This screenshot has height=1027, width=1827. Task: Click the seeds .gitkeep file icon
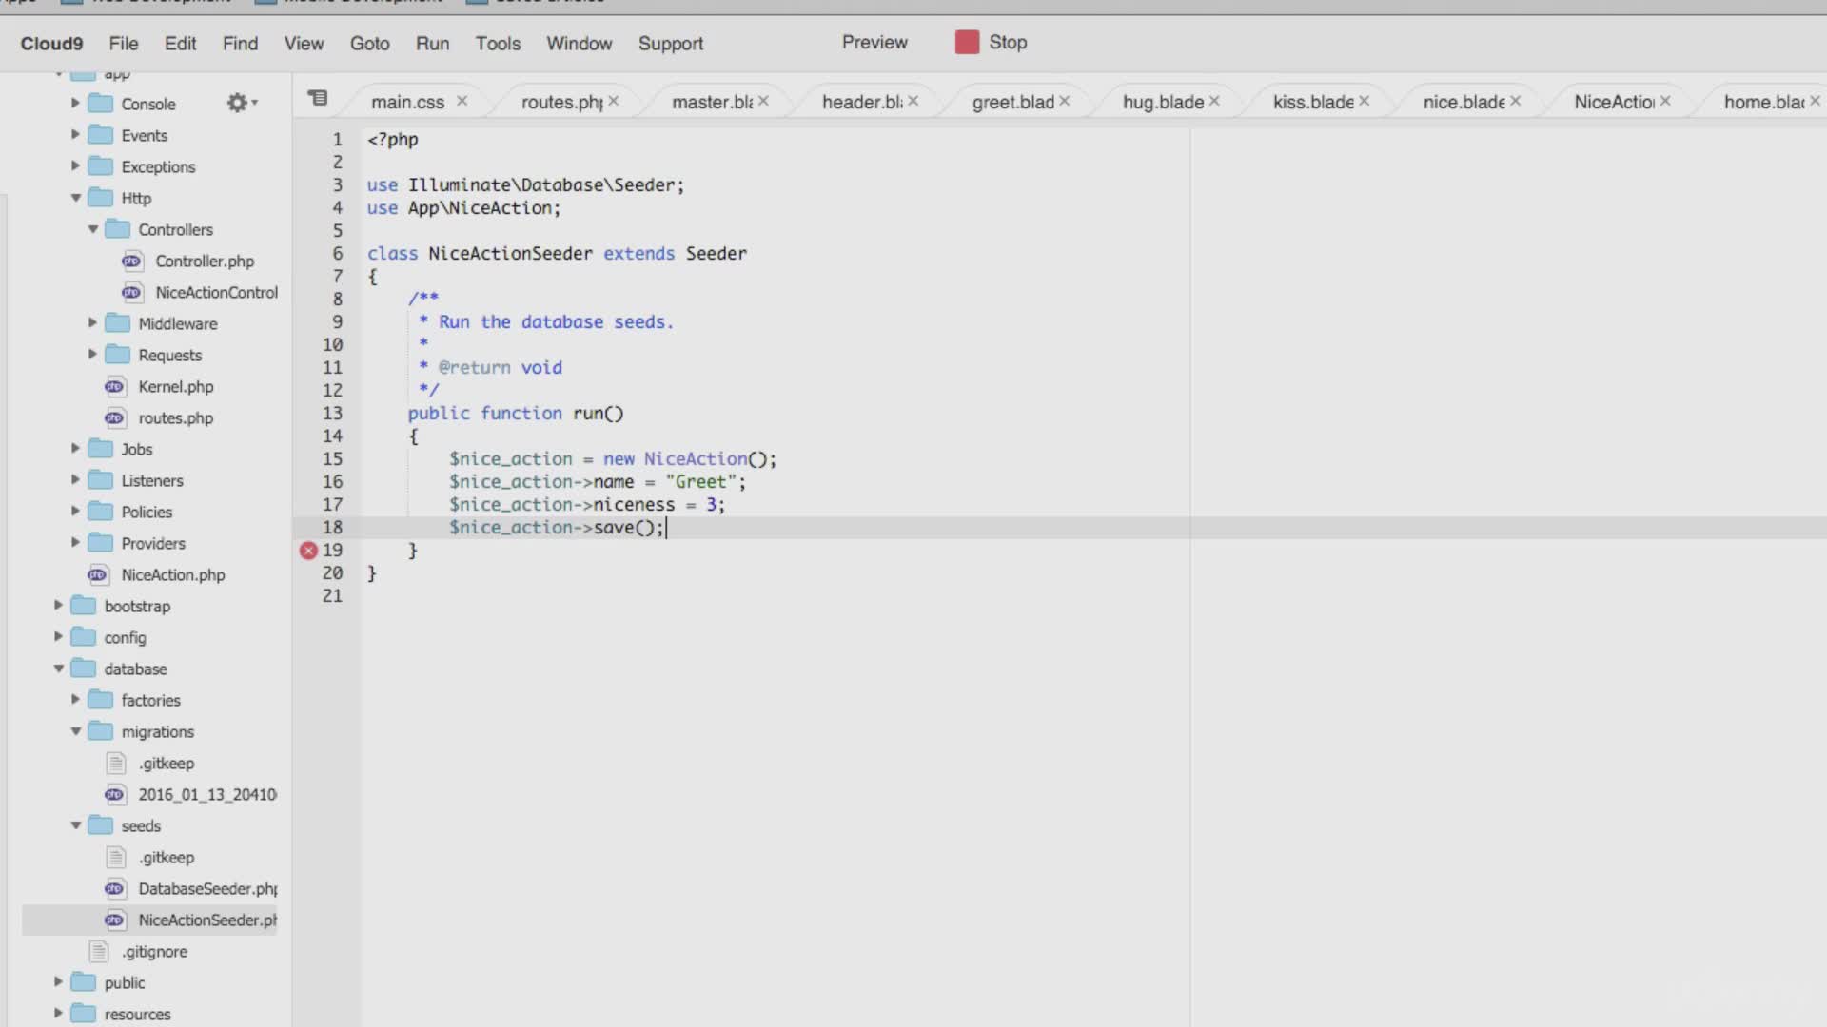pyautogui.click(x=115, y=857)
